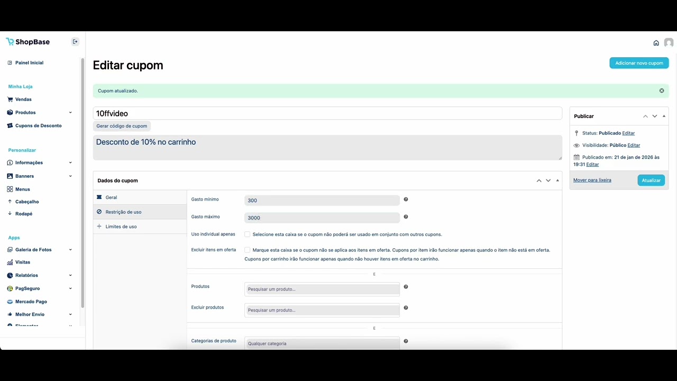Switch to the Geral tab

tap(140, 197)
